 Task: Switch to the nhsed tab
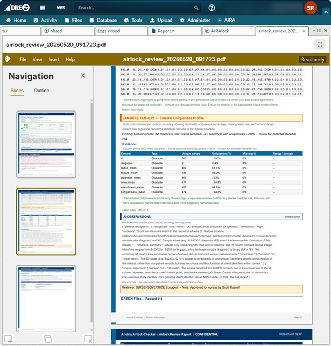pyautogui.click(x=68, y=31)
